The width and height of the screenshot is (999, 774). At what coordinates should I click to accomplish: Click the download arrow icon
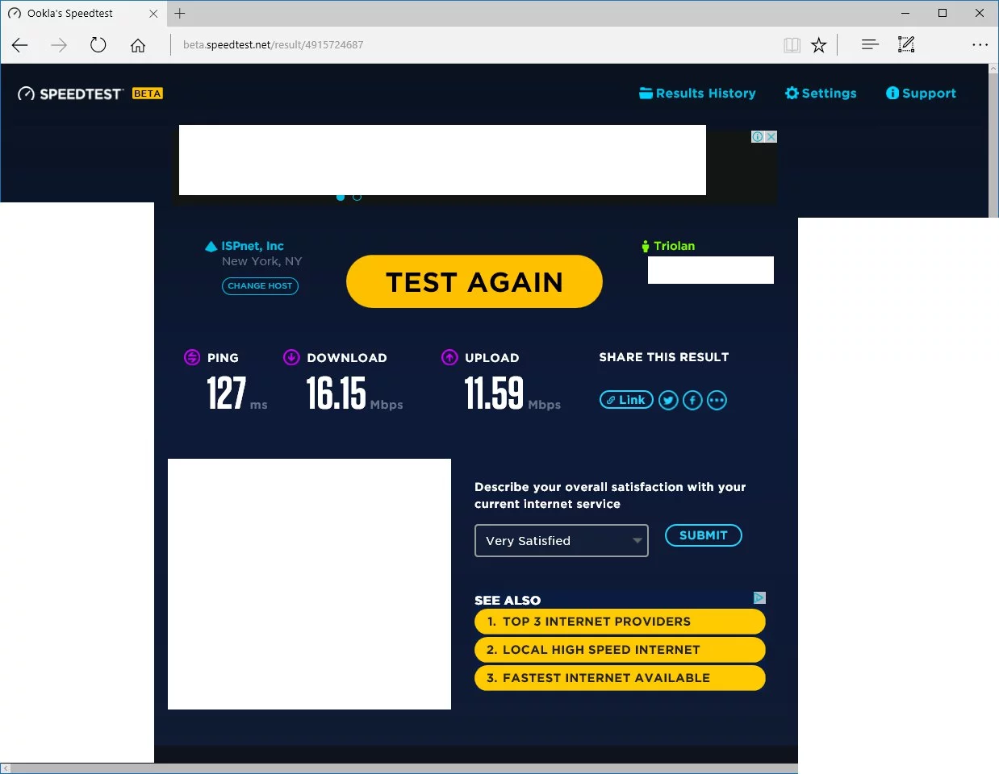pos(291,357)
